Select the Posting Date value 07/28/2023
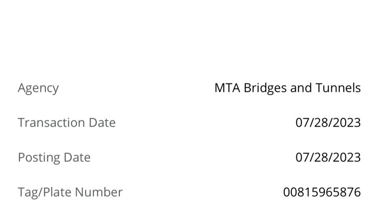Image resolution: width=379 pixels, height=219 pixels. (328, 157)
